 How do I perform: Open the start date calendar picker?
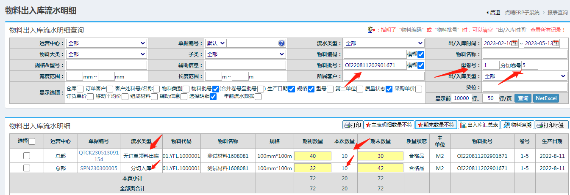(514, 43)
